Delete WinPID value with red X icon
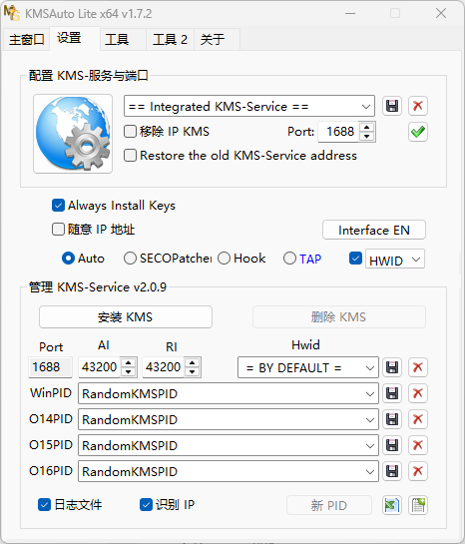The image size is (465, 544). 418,393
